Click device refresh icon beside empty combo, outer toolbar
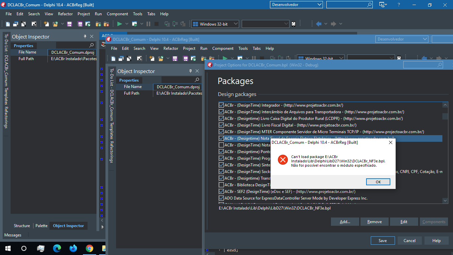The width and height of the screenshot is (453, 255). point(293,24)
